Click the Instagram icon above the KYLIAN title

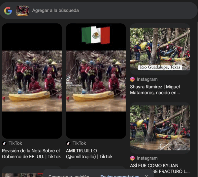coord(132,158)
